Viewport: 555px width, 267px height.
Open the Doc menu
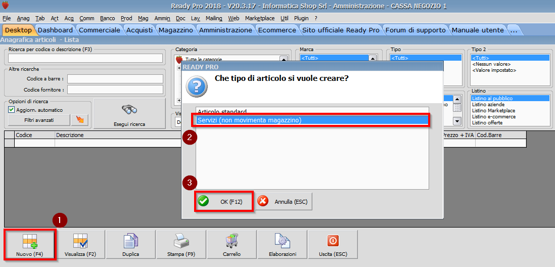[x=180, y=18]
